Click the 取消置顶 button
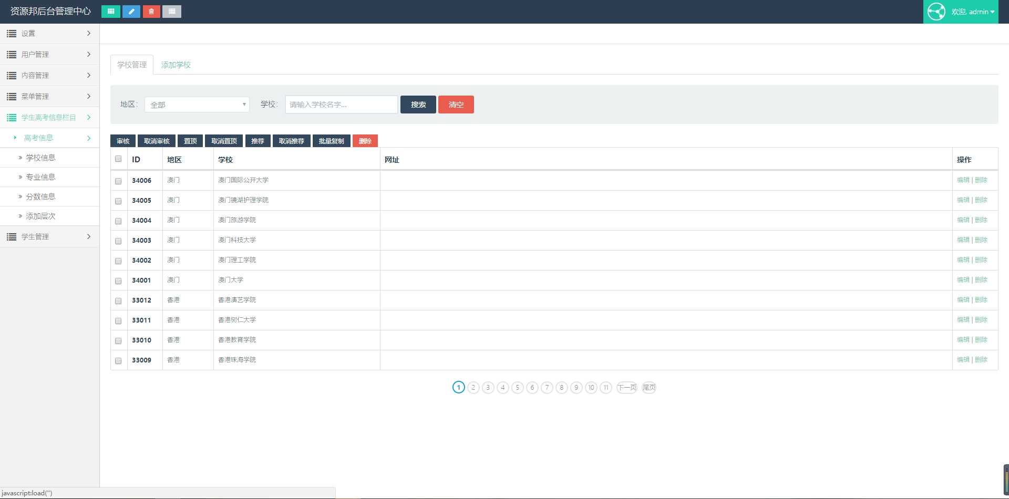The image size is (1009, 499). point(224,141)
